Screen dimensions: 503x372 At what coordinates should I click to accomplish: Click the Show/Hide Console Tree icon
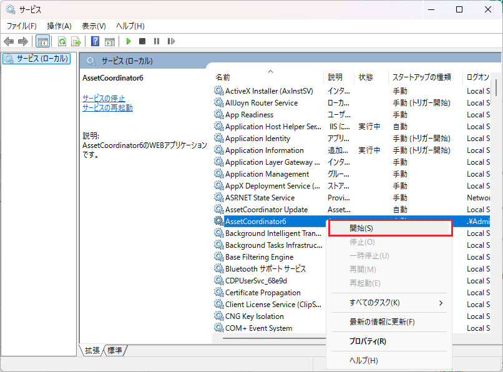pyautogui.click(x=42, y=41)
